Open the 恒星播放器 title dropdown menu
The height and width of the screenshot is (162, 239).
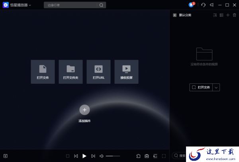[x=30, y=5]
